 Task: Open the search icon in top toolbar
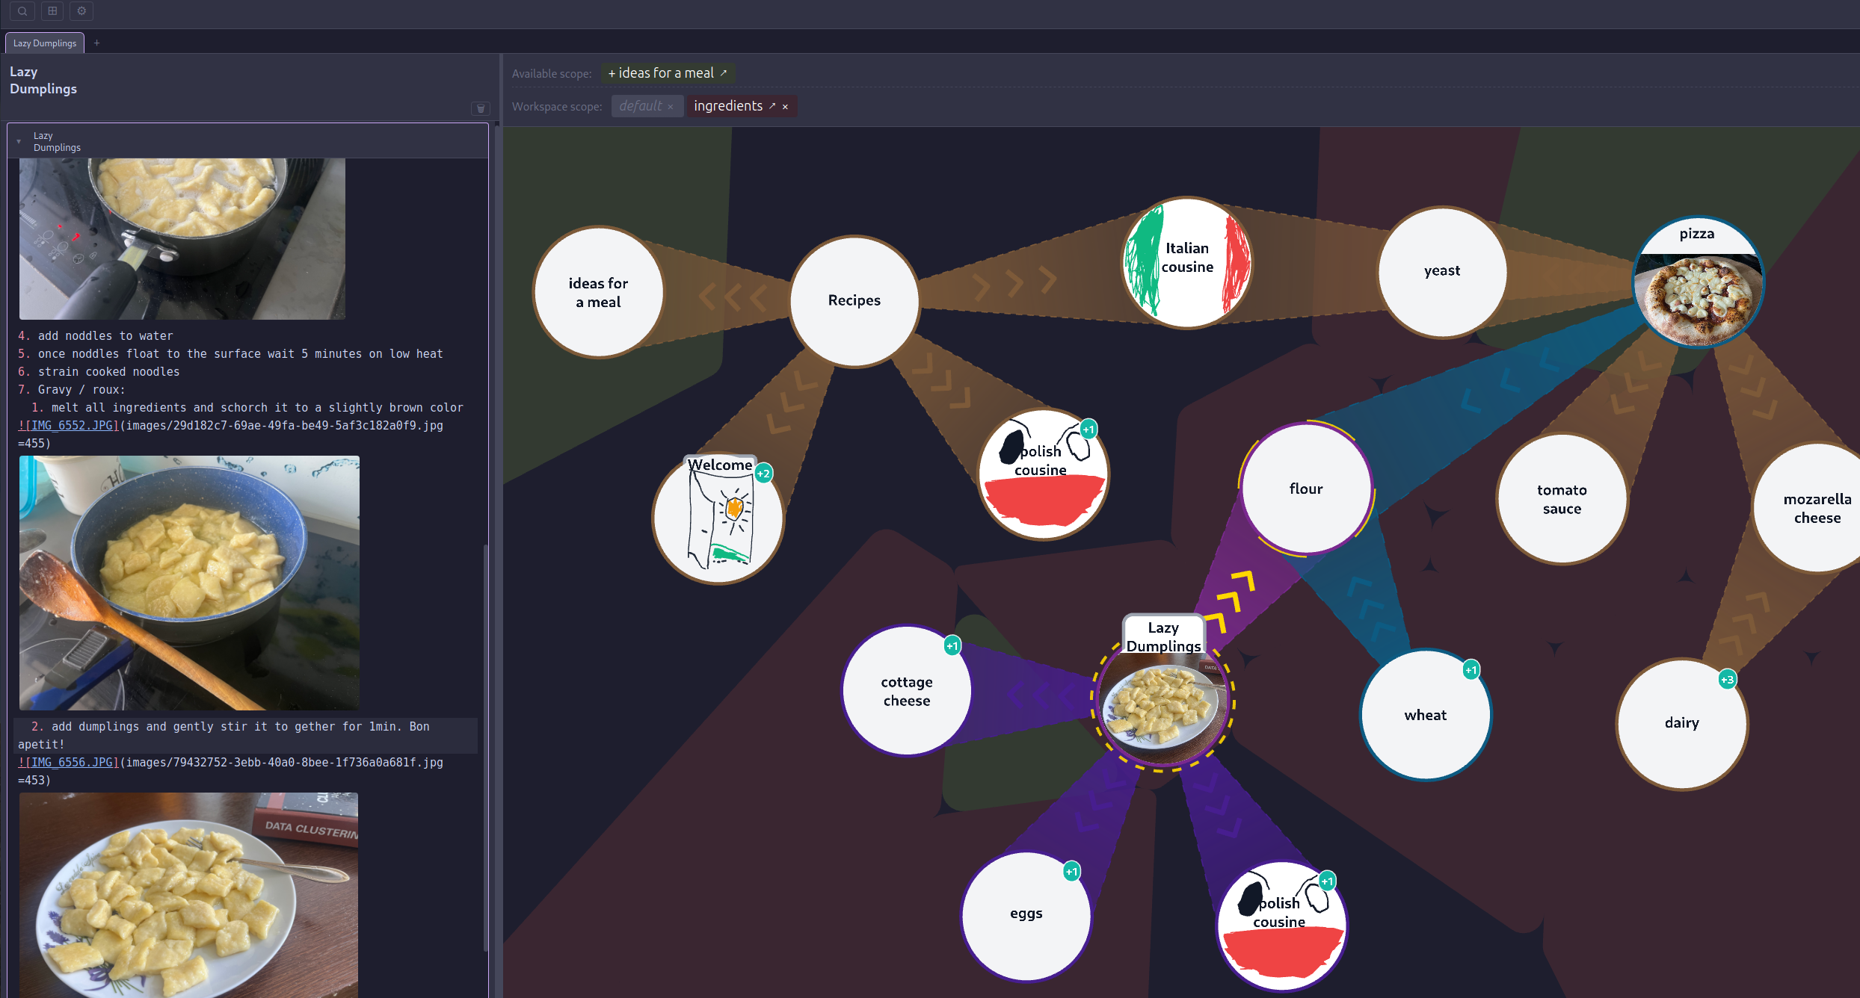tap(22, 11)
